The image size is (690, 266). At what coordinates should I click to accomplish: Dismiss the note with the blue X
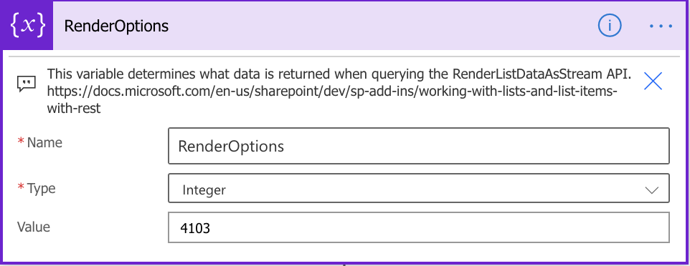coord(653,82)
